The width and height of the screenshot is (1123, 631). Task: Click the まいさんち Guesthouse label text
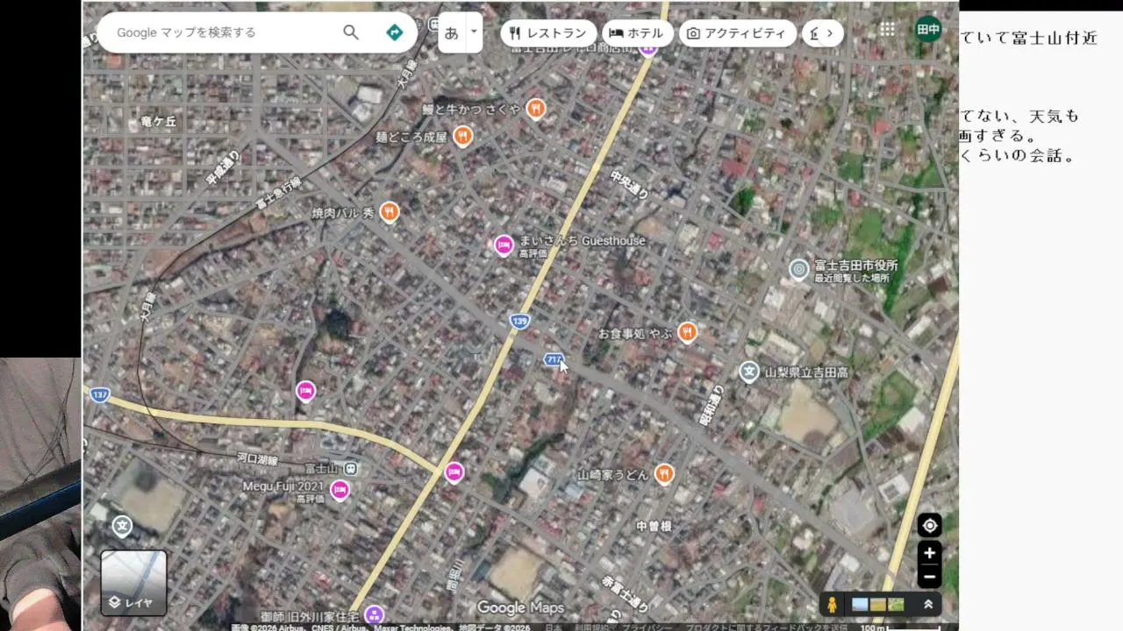point(583,241)
